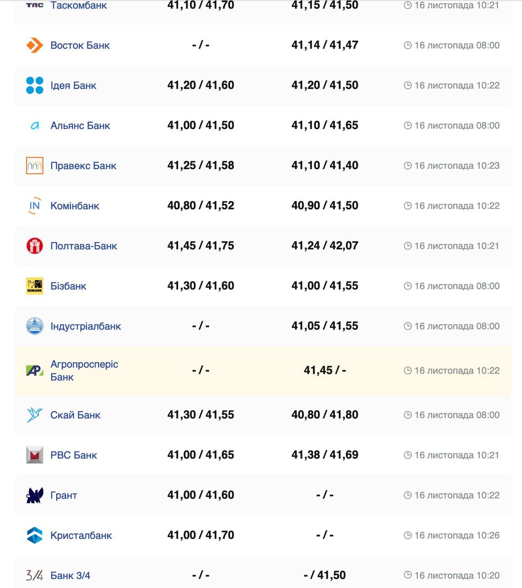Viewport: 522px width, 588px height.
Task: Click the Грант bank logo icon
Action: tap(34, 495)
